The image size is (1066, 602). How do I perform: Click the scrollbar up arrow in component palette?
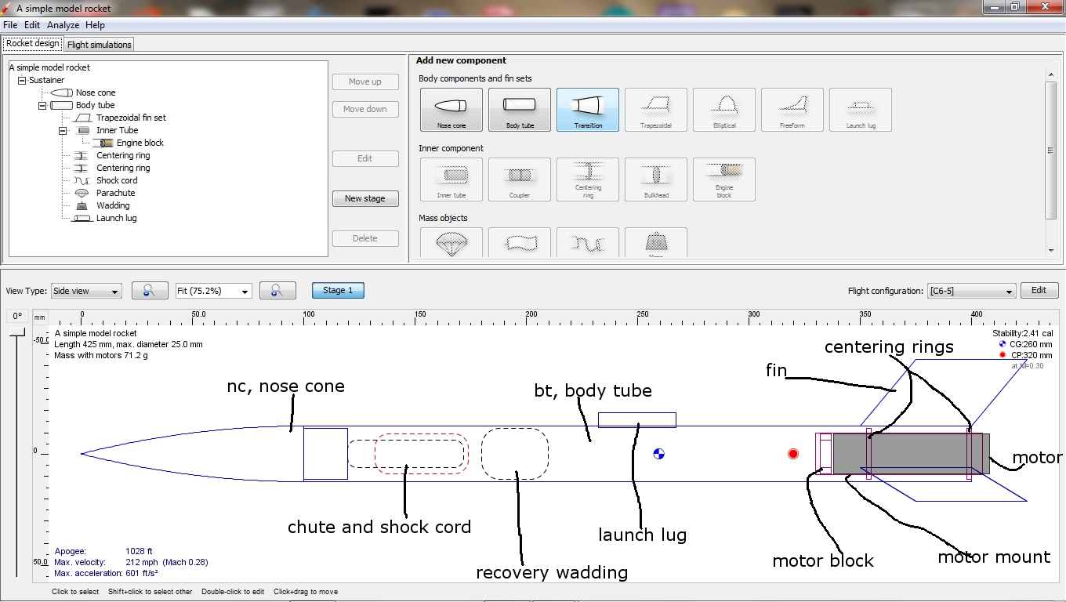[1051, 74]
